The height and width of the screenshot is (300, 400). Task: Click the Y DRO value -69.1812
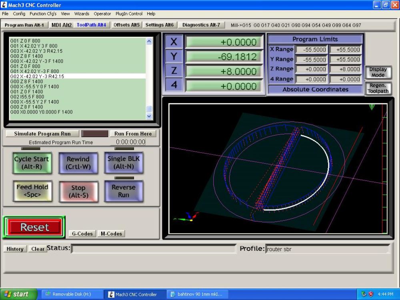point(224,57)
